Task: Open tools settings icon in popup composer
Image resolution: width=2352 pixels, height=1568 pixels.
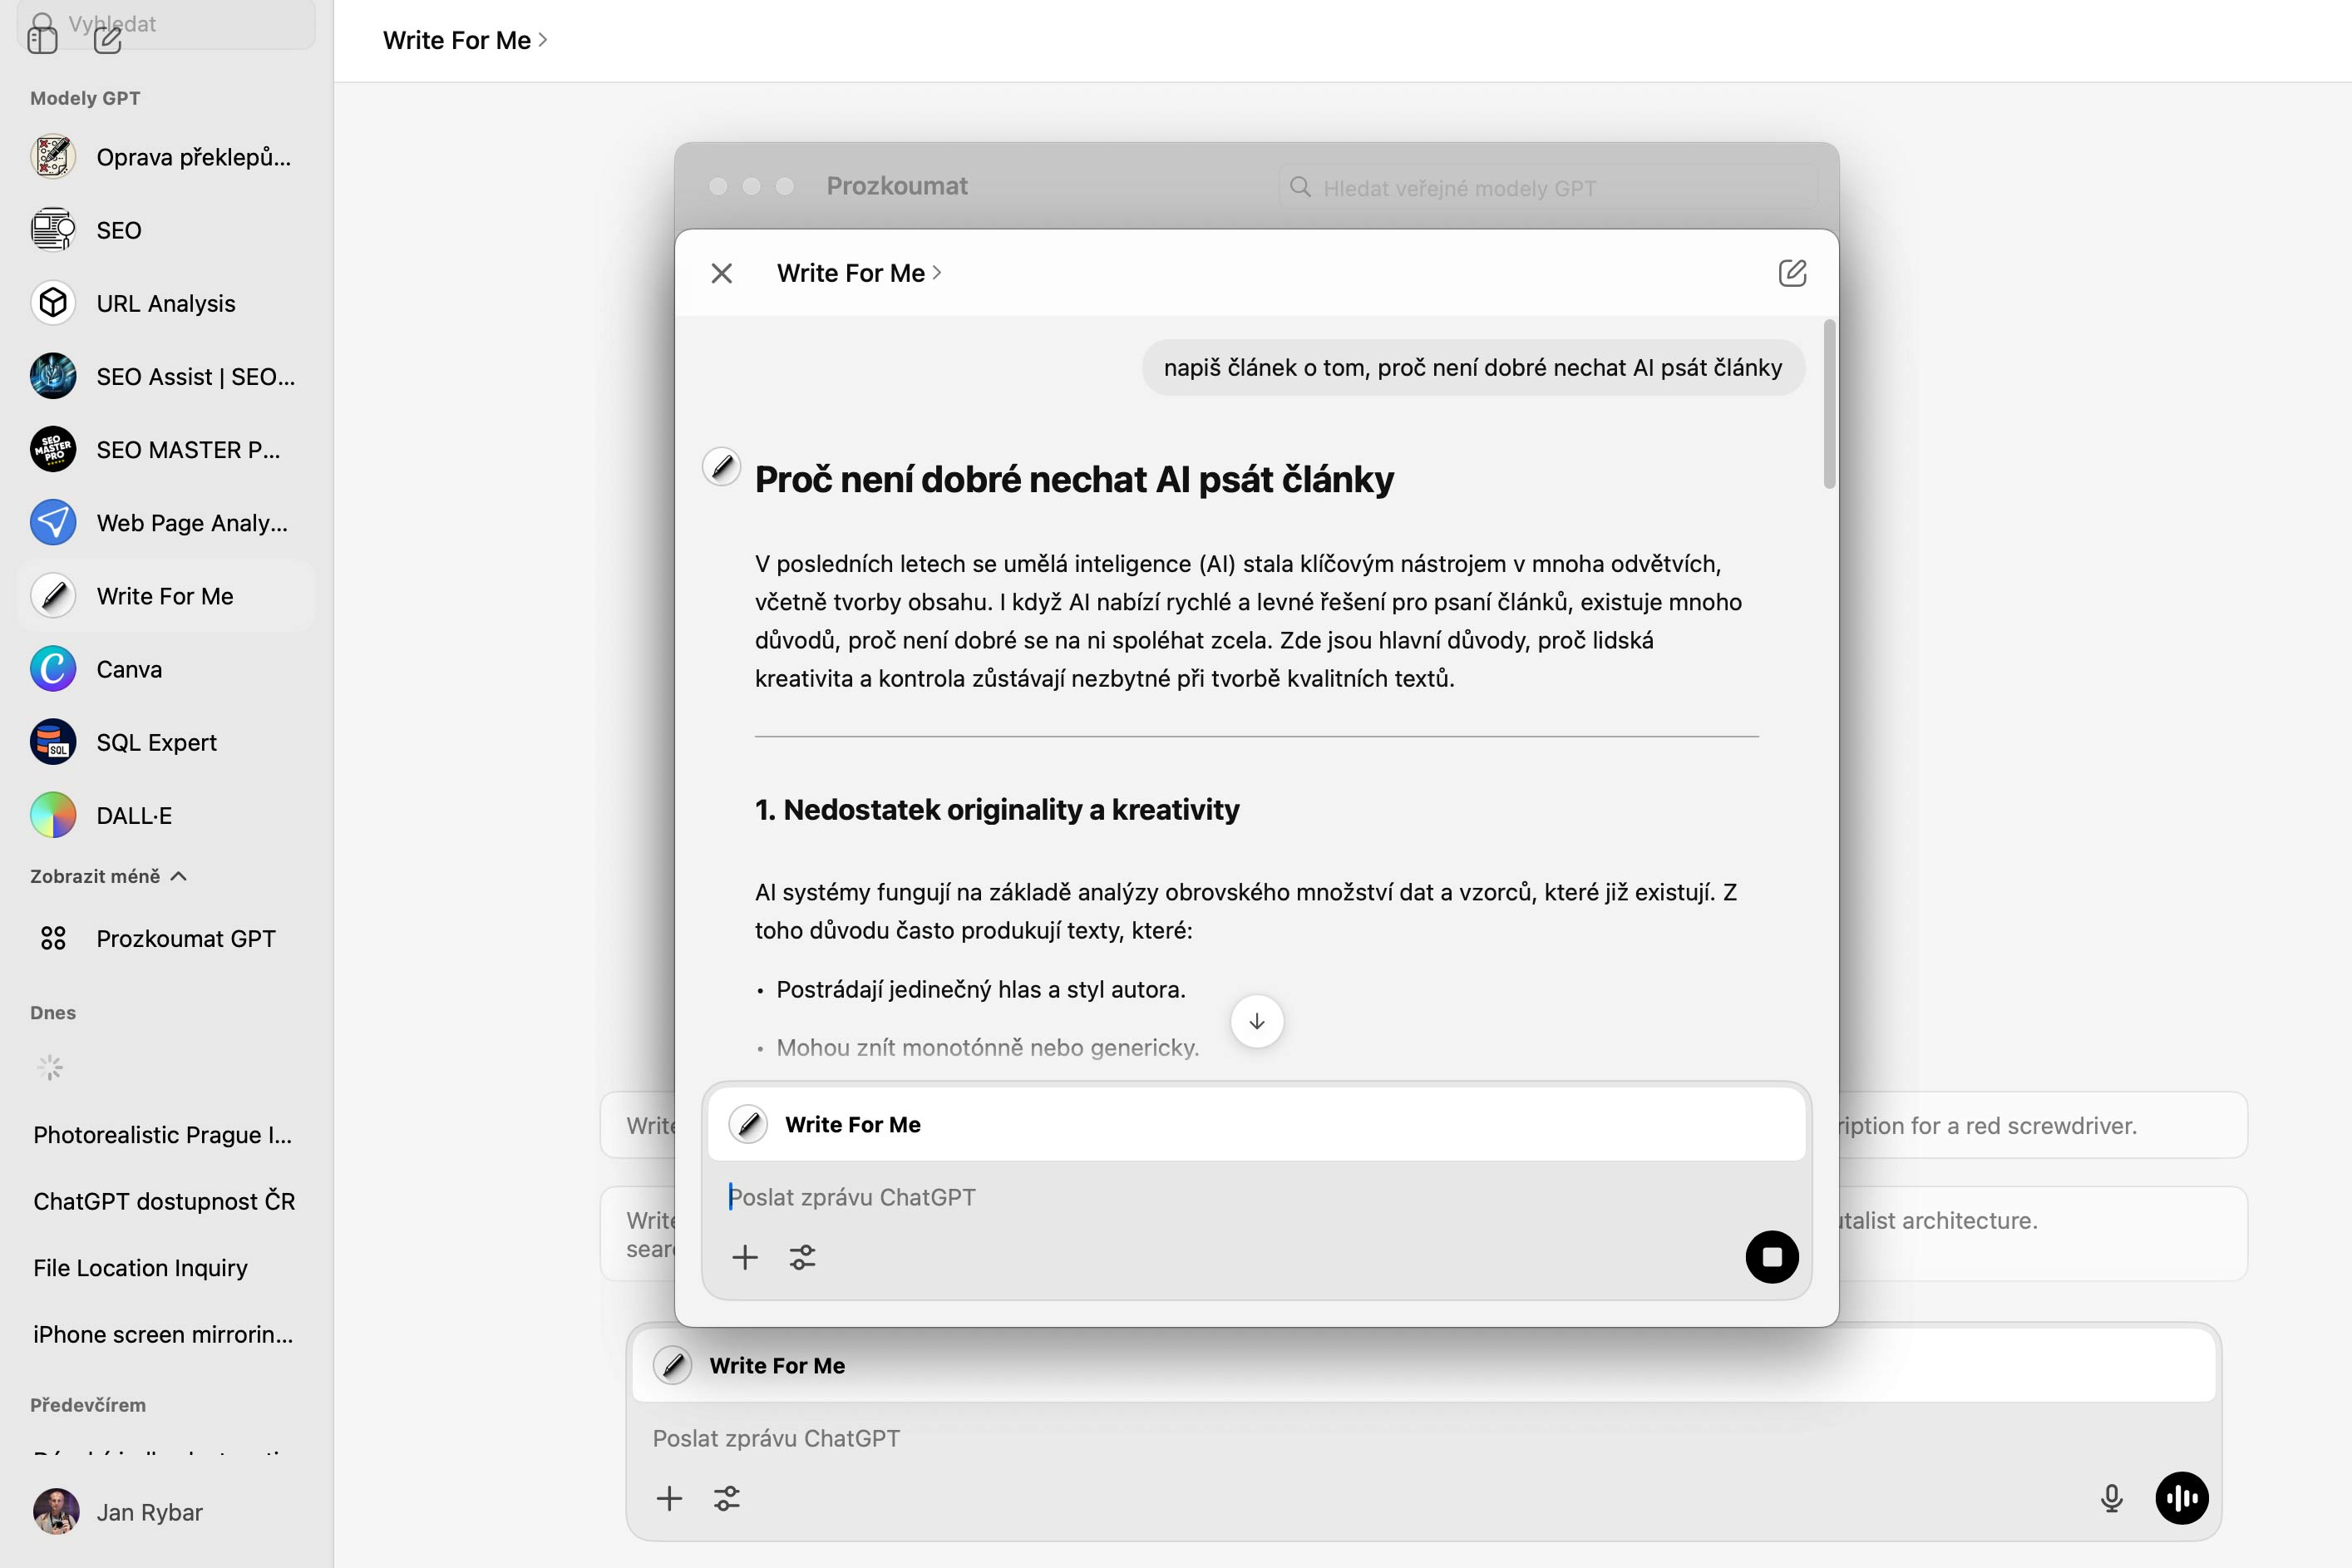Action: (x=802, y=1257)
